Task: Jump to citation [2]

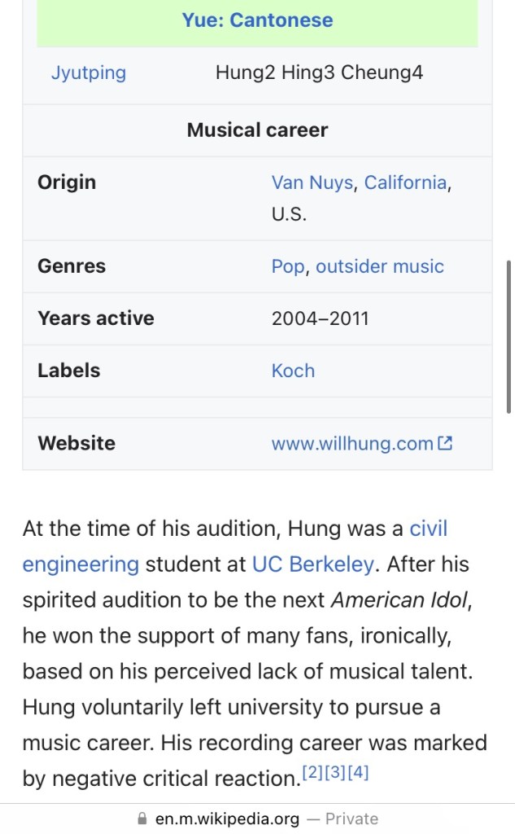Action: click(312, 772)
